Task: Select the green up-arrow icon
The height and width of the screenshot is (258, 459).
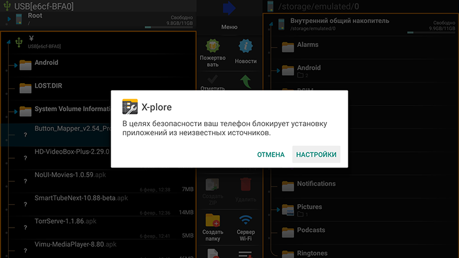Action: (246, 82)
